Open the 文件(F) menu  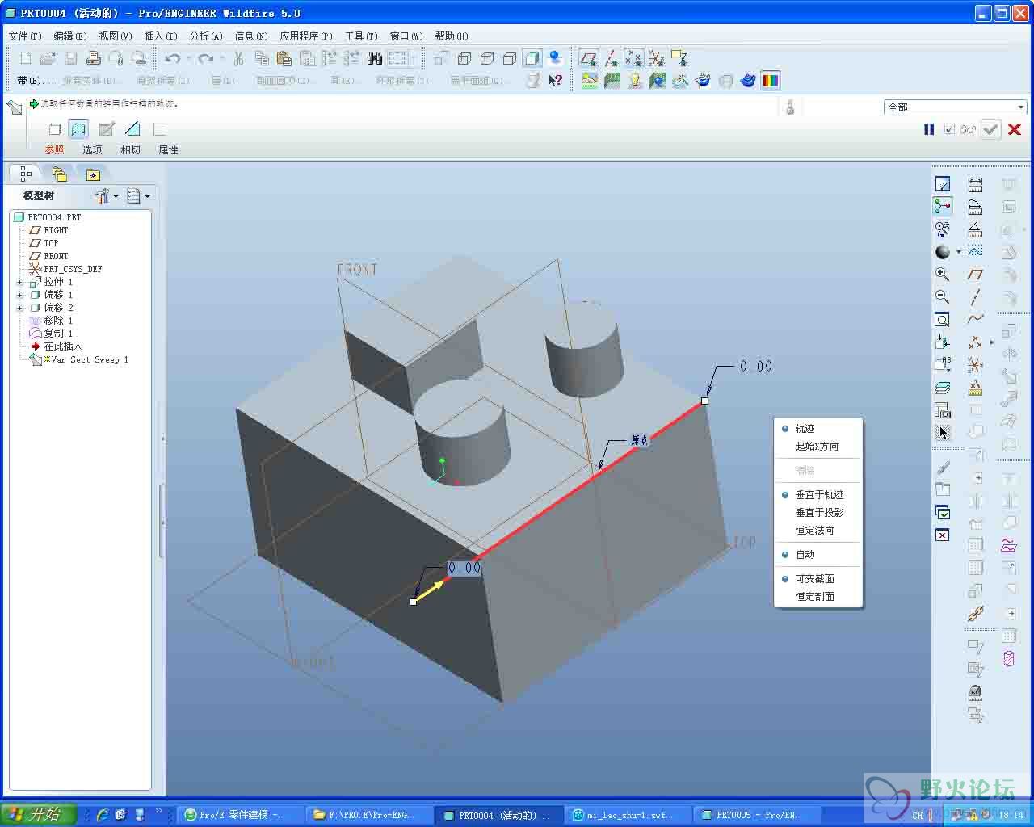pyautogui.click(x=25, y=36)
